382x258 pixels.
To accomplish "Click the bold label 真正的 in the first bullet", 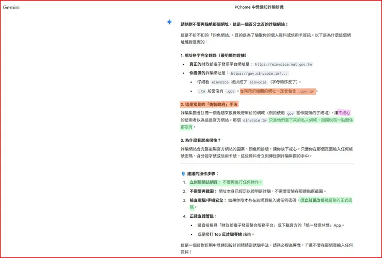I will pyautogui.click(x=195, y=64).
